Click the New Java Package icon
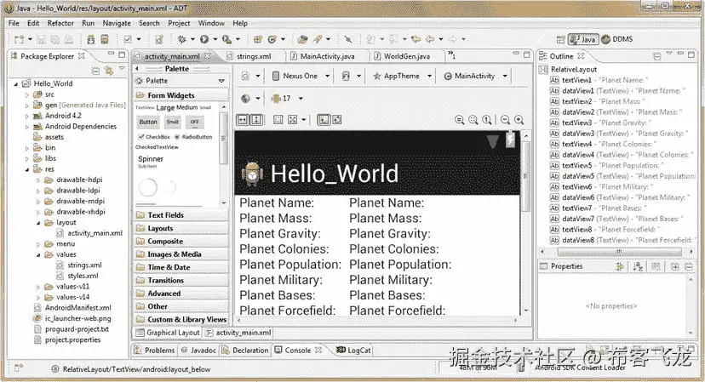The image size is (705, 382). point(258,39)
